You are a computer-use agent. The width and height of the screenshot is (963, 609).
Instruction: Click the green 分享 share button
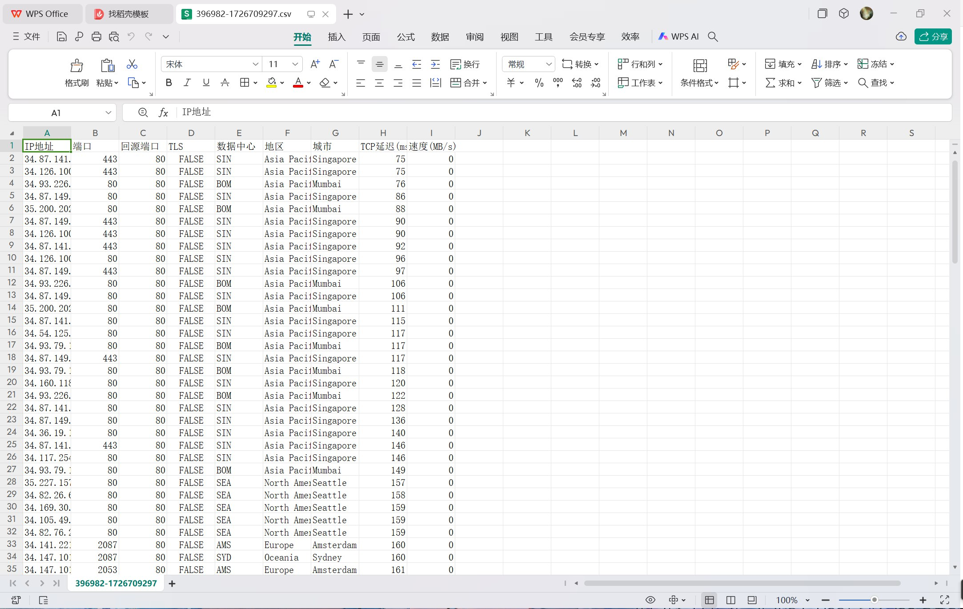(x=933, y=37)
